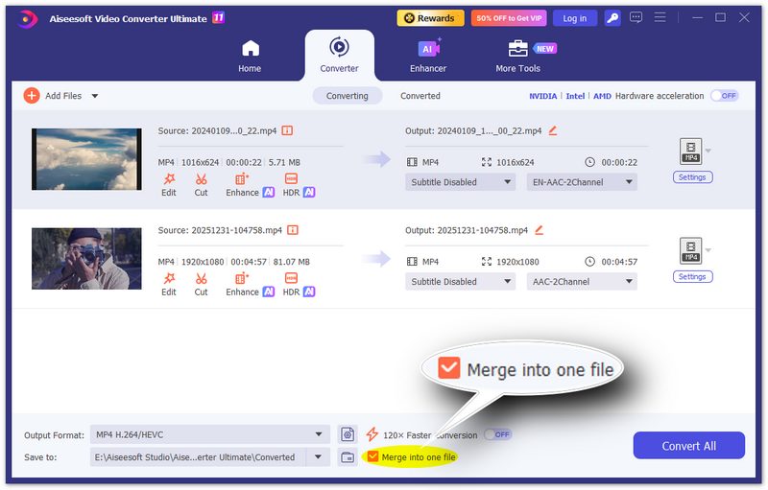Open source info icon for second video

(293, 230)
